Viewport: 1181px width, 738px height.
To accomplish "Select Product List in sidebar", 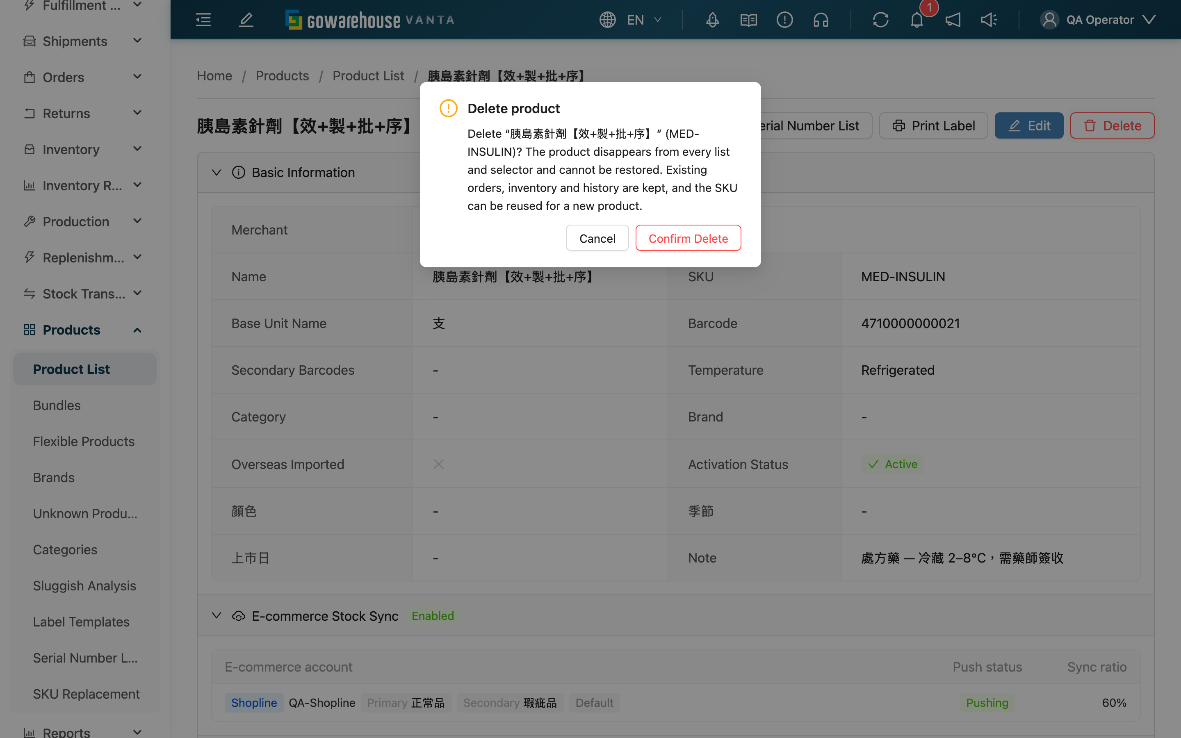I will pos(85,369).
